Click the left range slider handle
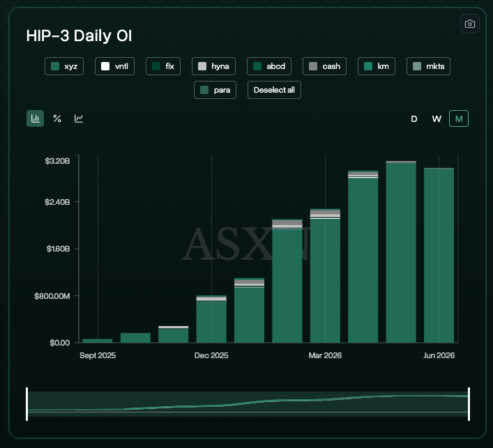This screenshot has width=493, height=448. pyautogui.click(x=27, y=404)
